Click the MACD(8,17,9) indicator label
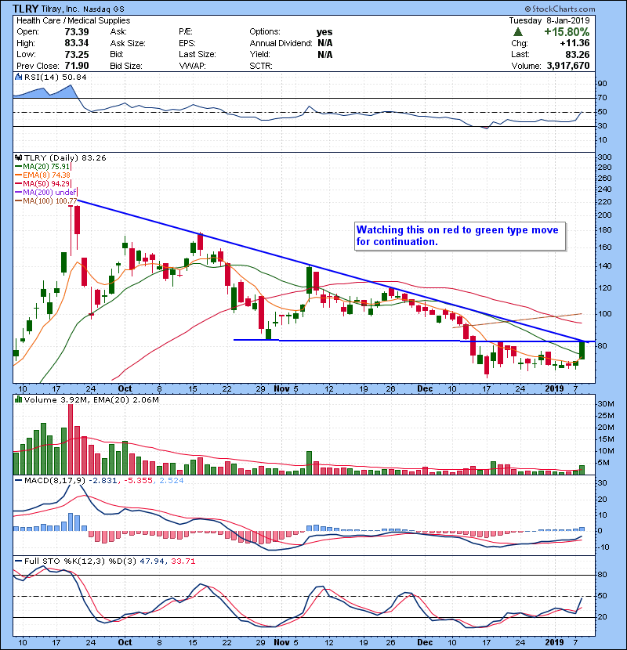The image size is (627, 650). tap(55, 481)
